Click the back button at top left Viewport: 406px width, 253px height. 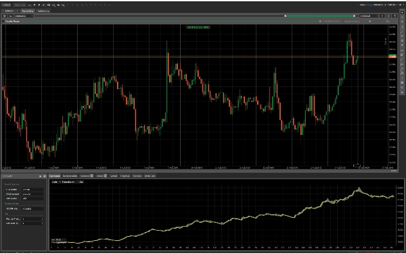pyautogui.click(x=7, y=5)
